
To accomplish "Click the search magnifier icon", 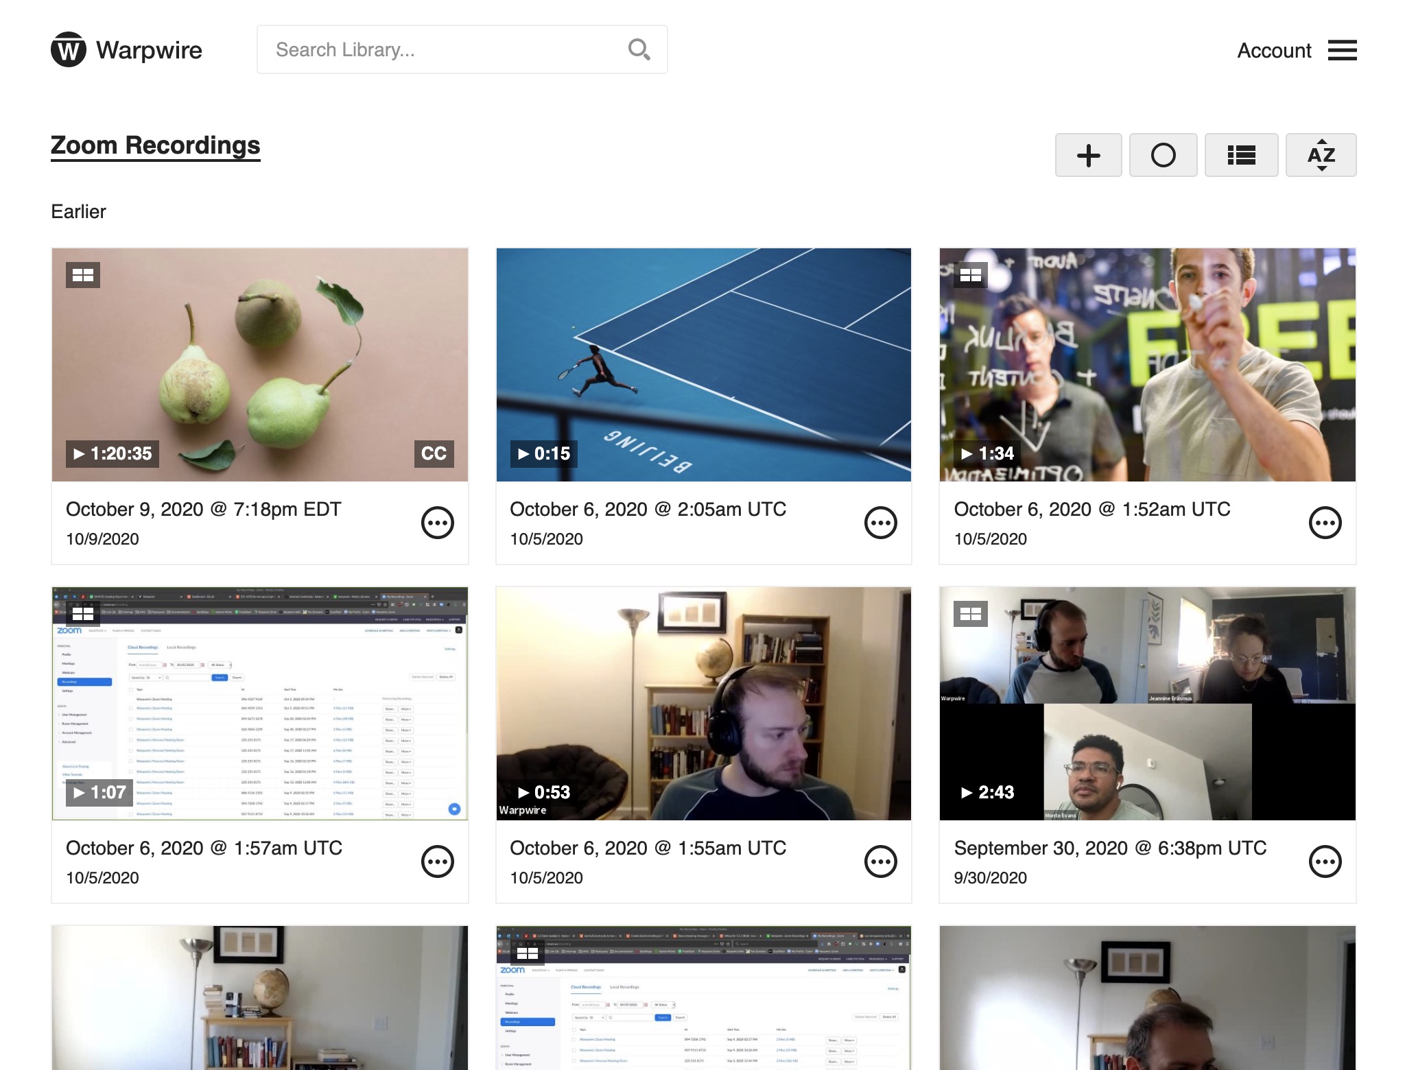I will [639, 49].
